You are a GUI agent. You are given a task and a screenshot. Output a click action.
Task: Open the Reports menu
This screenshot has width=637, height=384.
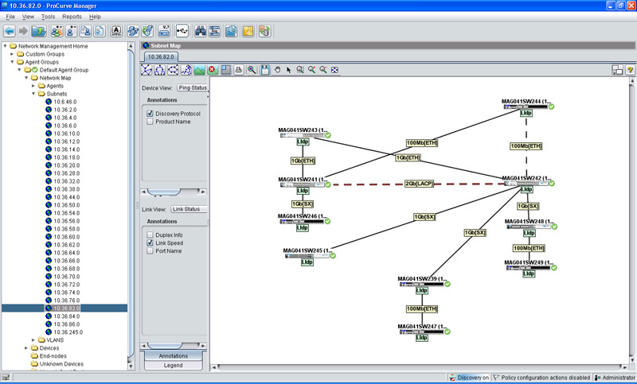point(72,17)
